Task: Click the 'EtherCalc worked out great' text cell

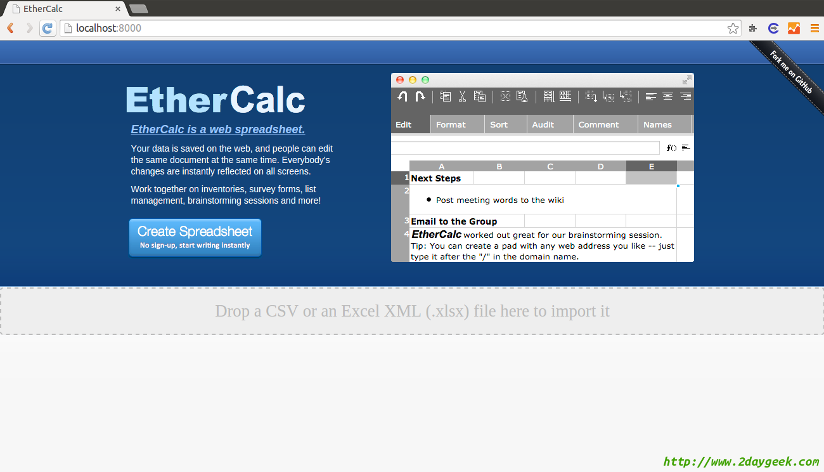Action: coord(543,245)
